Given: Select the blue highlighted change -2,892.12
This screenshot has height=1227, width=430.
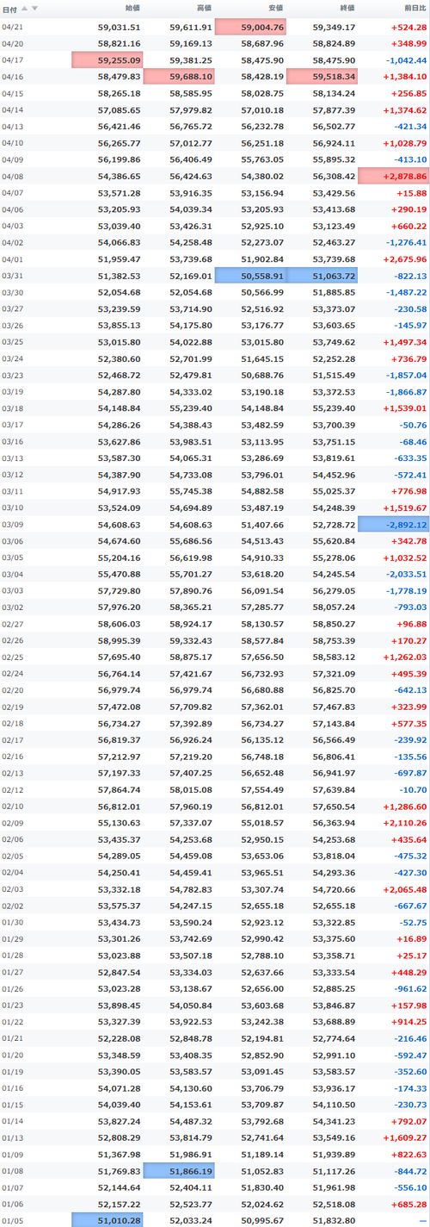Looking at the screenshot, I should (393, 525).
